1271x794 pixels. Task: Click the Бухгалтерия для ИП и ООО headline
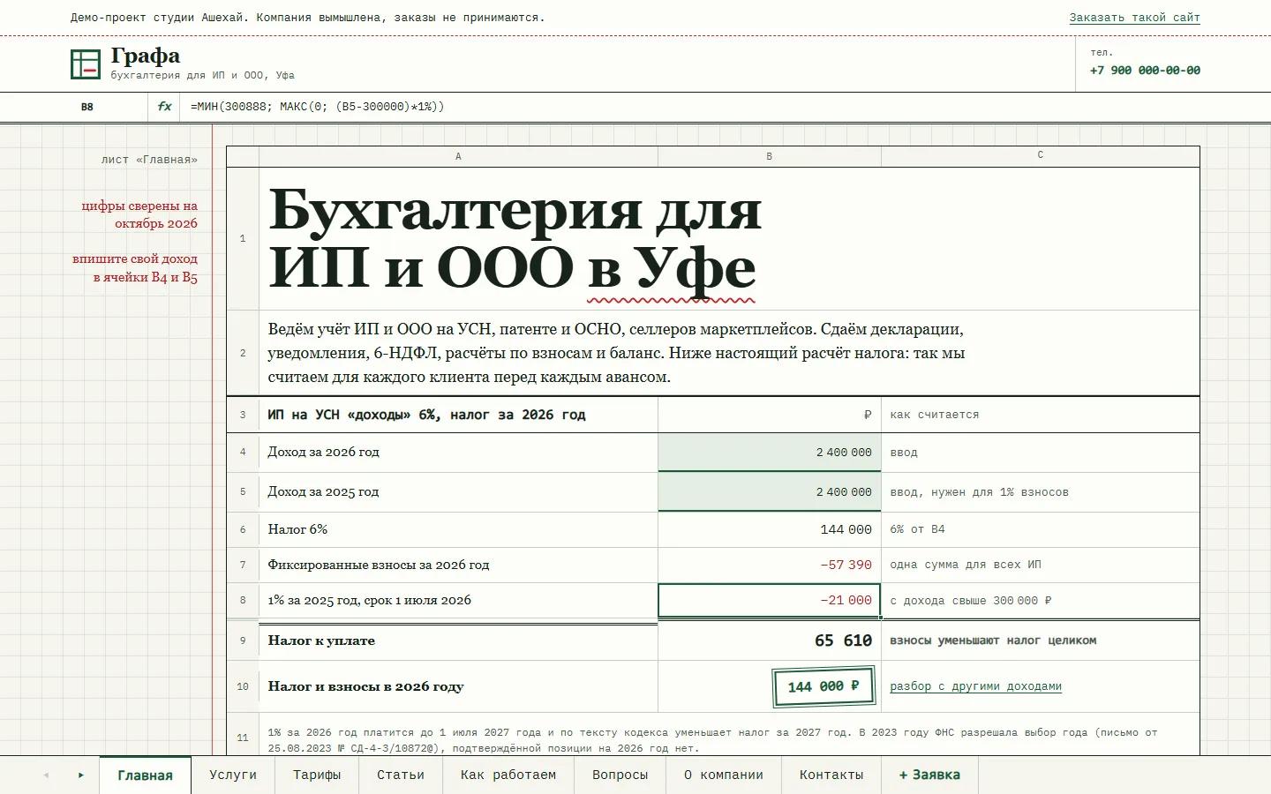515,238
